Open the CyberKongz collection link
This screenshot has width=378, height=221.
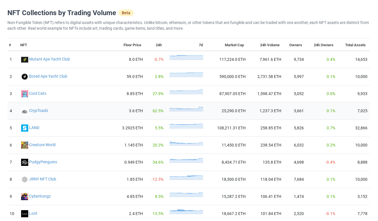pyautogui.click(x=40, y=196)
